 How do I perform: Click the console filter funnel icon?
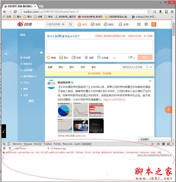click(10, 148)
